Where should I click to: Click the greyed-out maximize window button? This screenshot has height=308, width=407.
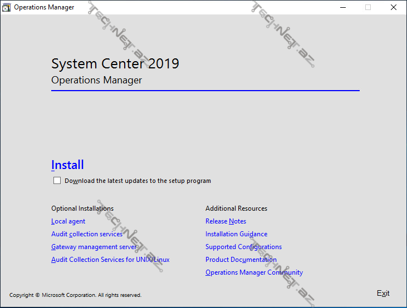368,7
